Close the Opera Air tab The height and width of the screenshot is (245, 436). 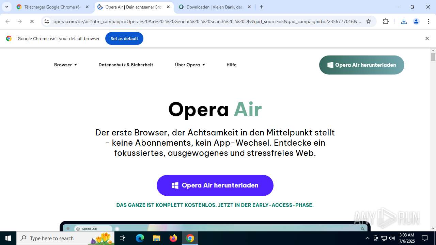tap(168, 7)
